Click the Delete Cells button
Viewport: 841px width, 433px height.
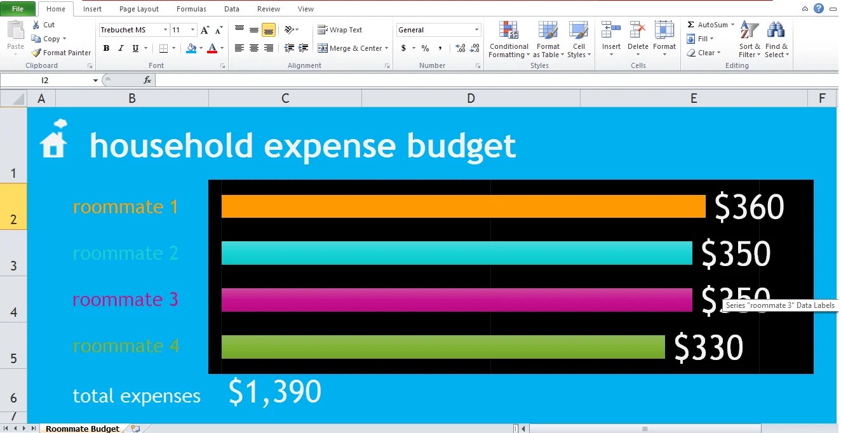coord(637,38)
